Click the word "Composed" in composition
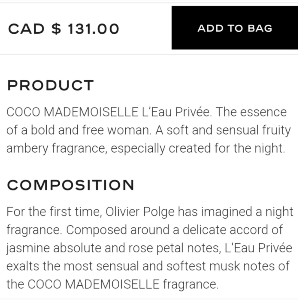This screenshot has height=300, width=298. [x=96, y=230]
